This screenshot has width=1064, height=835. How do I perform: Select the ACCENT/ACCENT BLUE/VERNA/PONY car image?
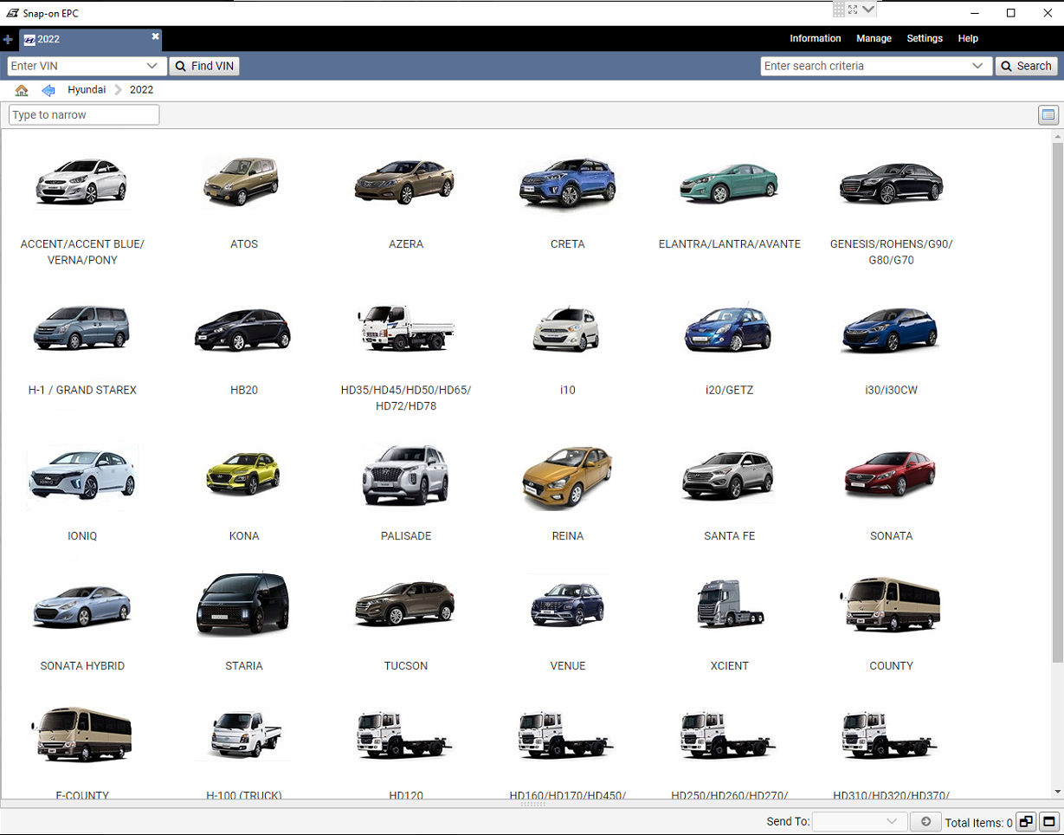click(x=82, y=183)
